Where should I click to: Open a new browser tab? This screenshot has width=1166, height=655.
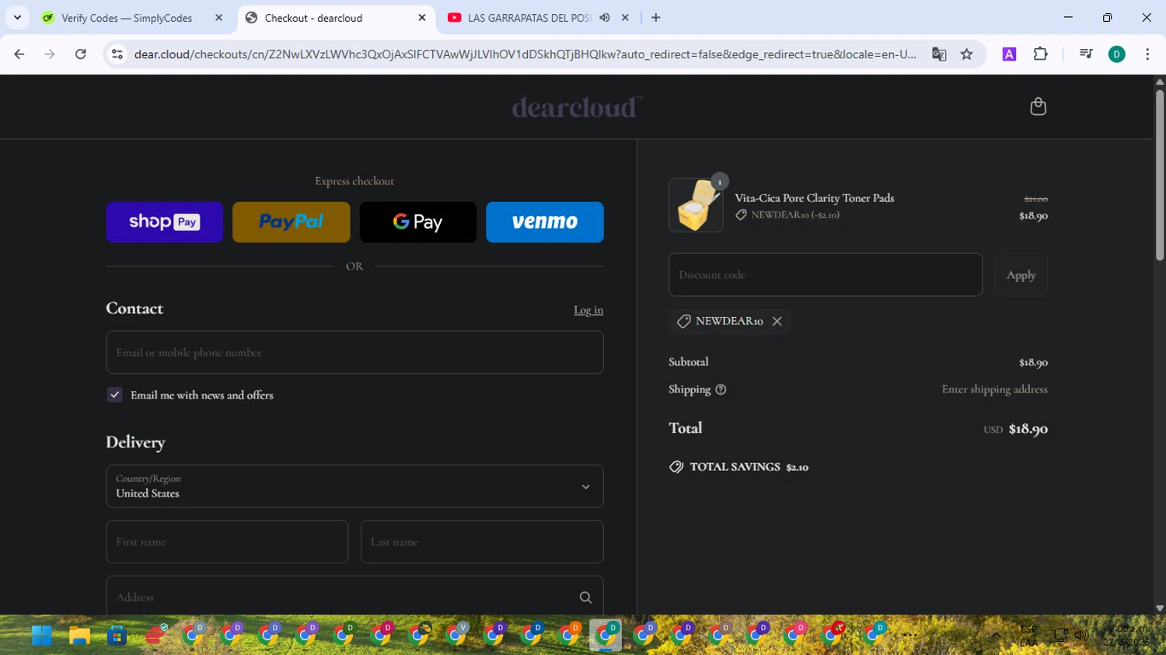pyautogui.click(x=656, y=18)
